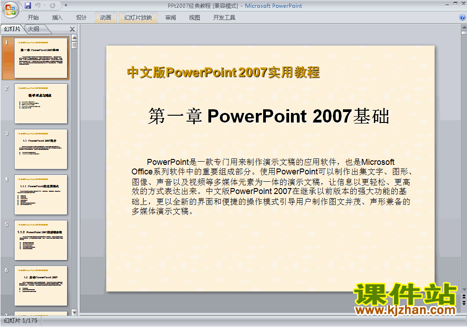Click the thumbnail pane scrollbar thumb
Image resolution: width=467 pixels, height=327 pixels.
tap(74, 45)
